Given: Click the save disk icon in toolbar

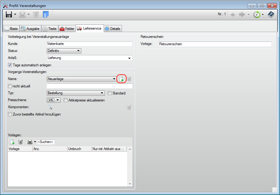Looking at the screenshot, I should pyautogui.click(x=9, y=14).
